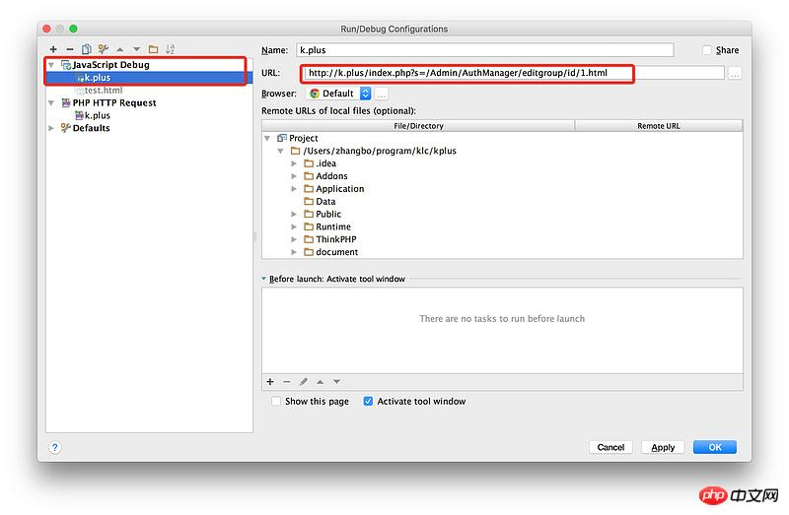Select the document folder row
This screenshot has height=515, width=789.
(x=502, y=252)
